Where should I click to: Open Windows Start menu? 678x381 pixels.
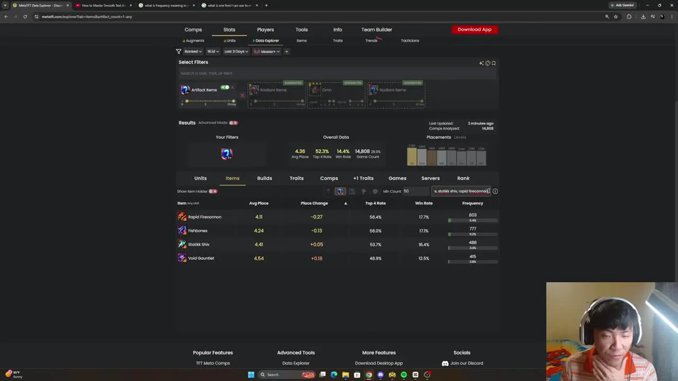251,375
